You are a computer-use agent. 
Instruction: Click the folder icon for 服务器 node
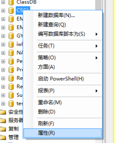(x=3, y=120)
